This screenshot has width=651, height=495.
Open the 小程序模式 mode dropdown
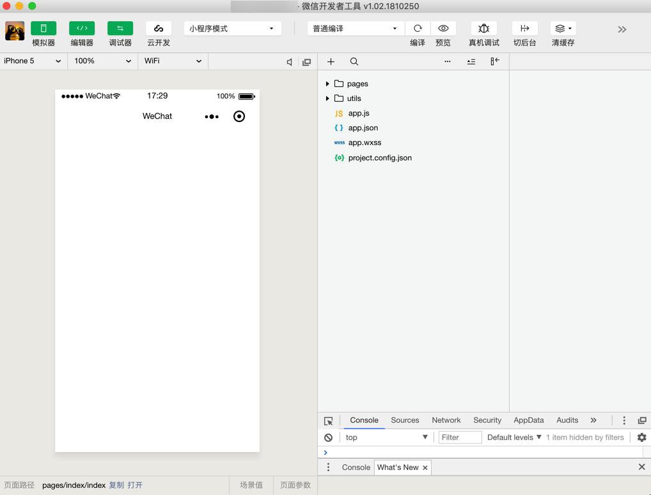coord(233,28)
